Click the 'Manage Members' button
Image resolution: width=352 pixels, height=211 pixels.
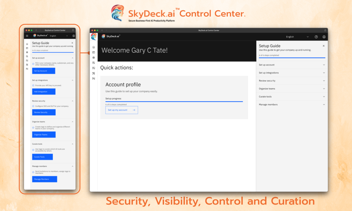point(45,179)
